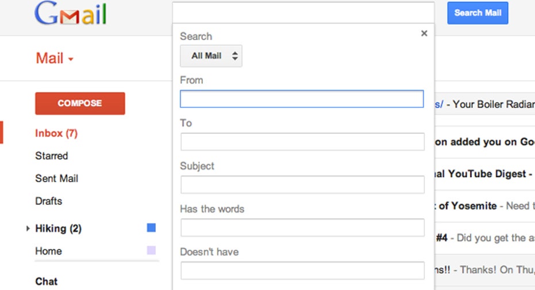Click the lavender Home label color swatch
This screenshot has width=535, height=290.
[151, 250]
